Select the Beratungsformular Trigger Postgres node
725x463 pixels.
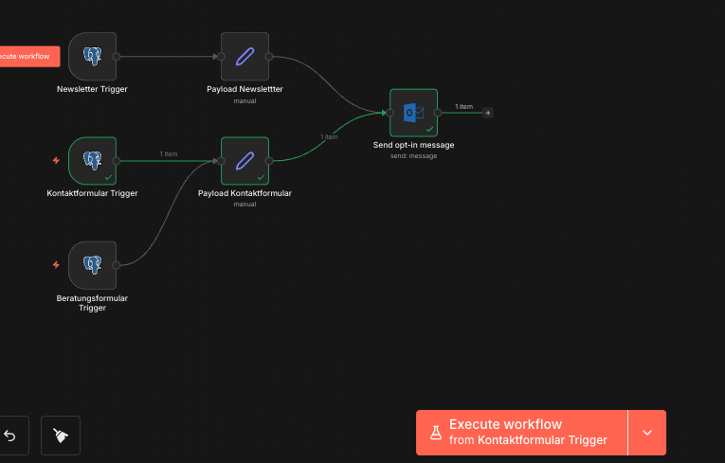(93, 265)
